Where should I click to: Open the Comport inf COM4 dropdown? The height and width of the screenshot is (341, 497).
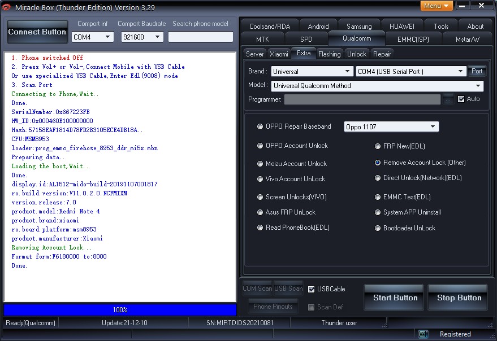[x=92, y=37]
